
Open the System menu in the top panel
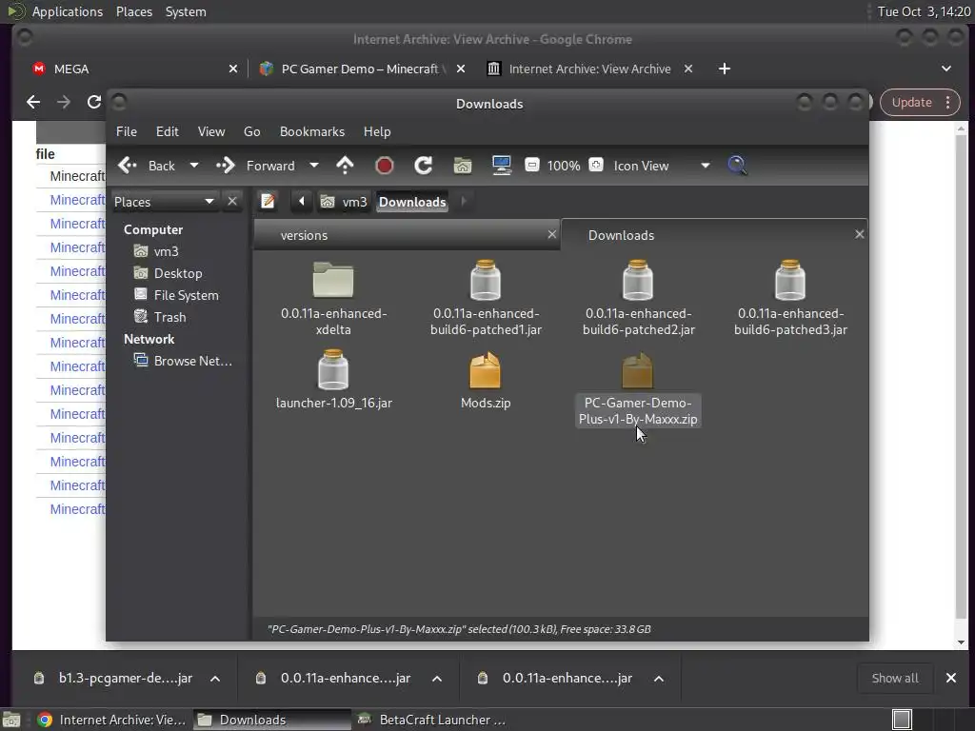point(186,11)
